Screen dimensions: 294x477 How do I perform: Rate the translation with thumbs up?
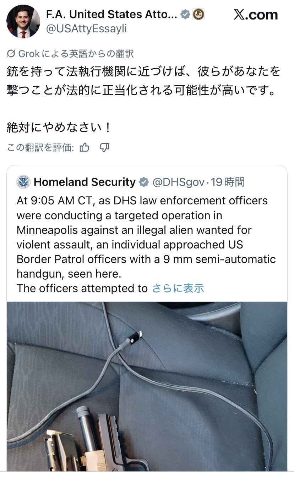[x=85, y=147]
